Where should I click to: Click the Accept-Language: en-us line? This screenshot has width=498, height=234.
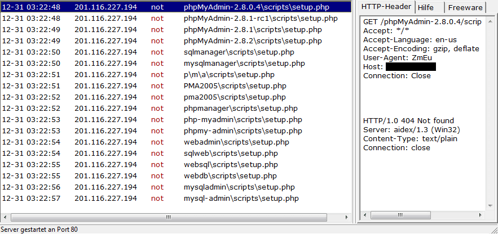coord(409,40)
